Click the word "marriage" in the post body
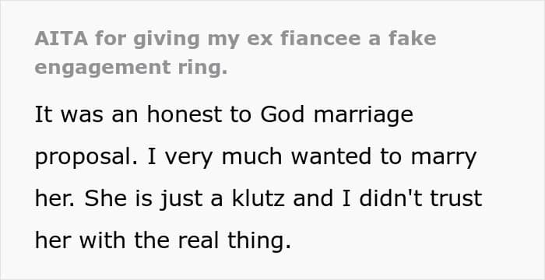The image size is (545, 280). pos(364,116)
